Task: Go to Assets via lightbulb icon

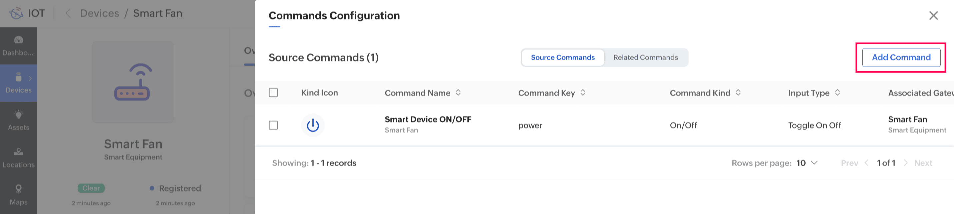Action: tap(19, 115)
